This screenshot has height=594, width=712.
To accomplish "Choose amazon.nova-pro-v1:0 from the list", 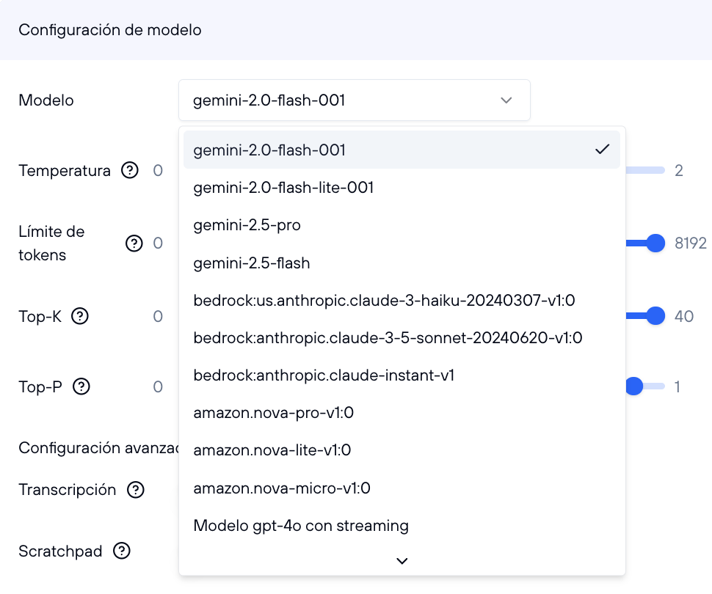I will tap(273, 413).
